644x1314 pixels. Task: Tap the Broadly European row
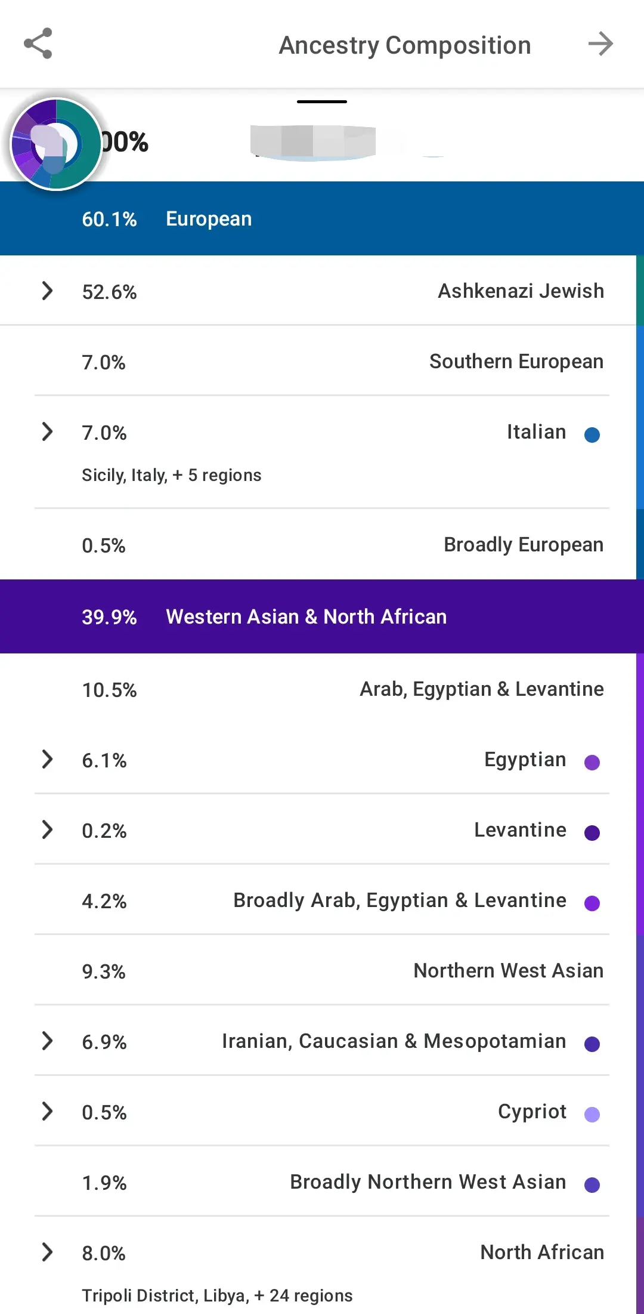pyautogui.click(x=322, y=545)
